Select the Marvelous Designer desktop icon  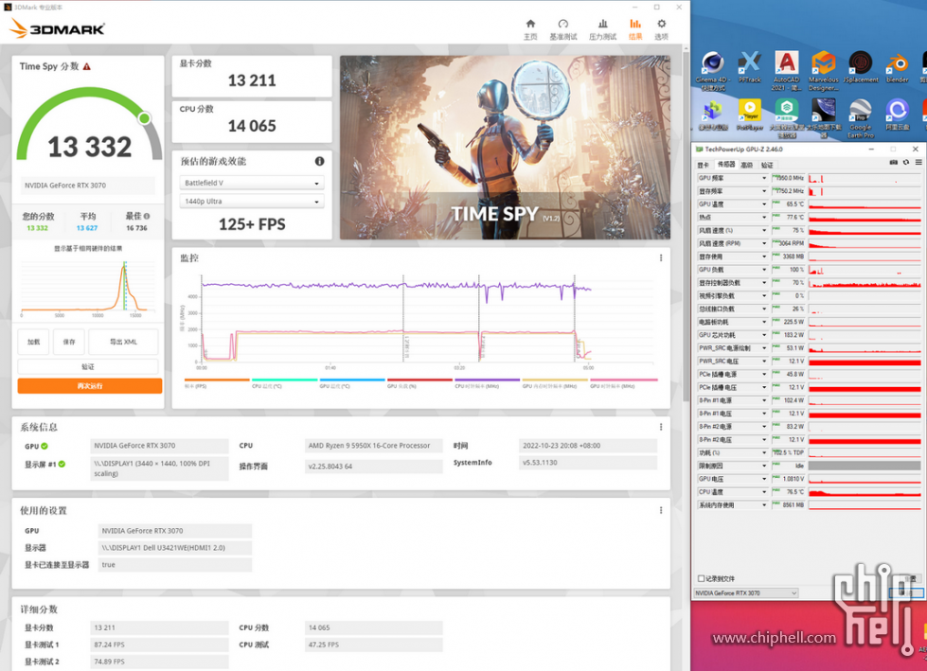(x=824, y=71)
